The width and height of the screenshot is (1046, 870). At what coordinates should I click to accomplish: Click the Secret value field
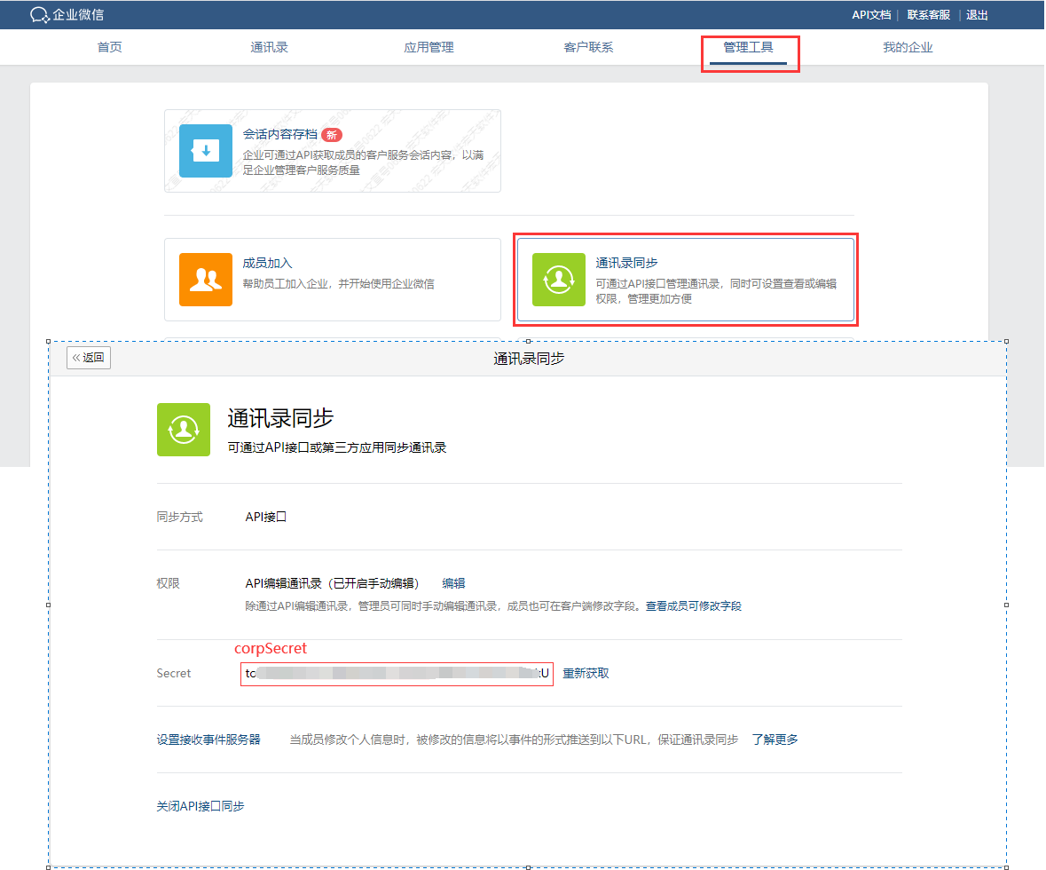click(x=397, y=674)
